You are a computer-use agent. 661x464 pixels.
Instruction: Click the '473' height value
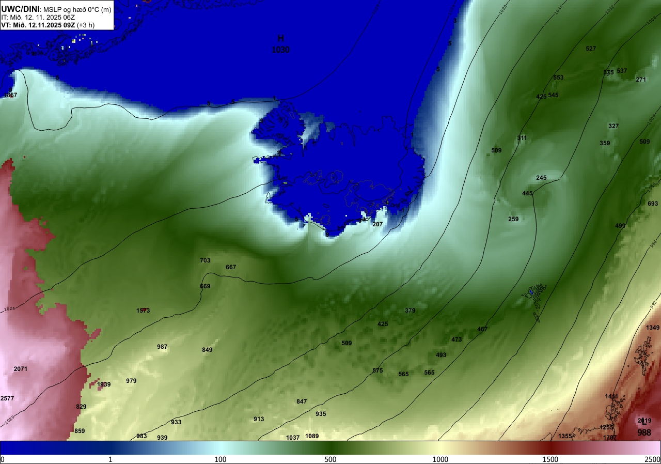(x=457, y=339)
